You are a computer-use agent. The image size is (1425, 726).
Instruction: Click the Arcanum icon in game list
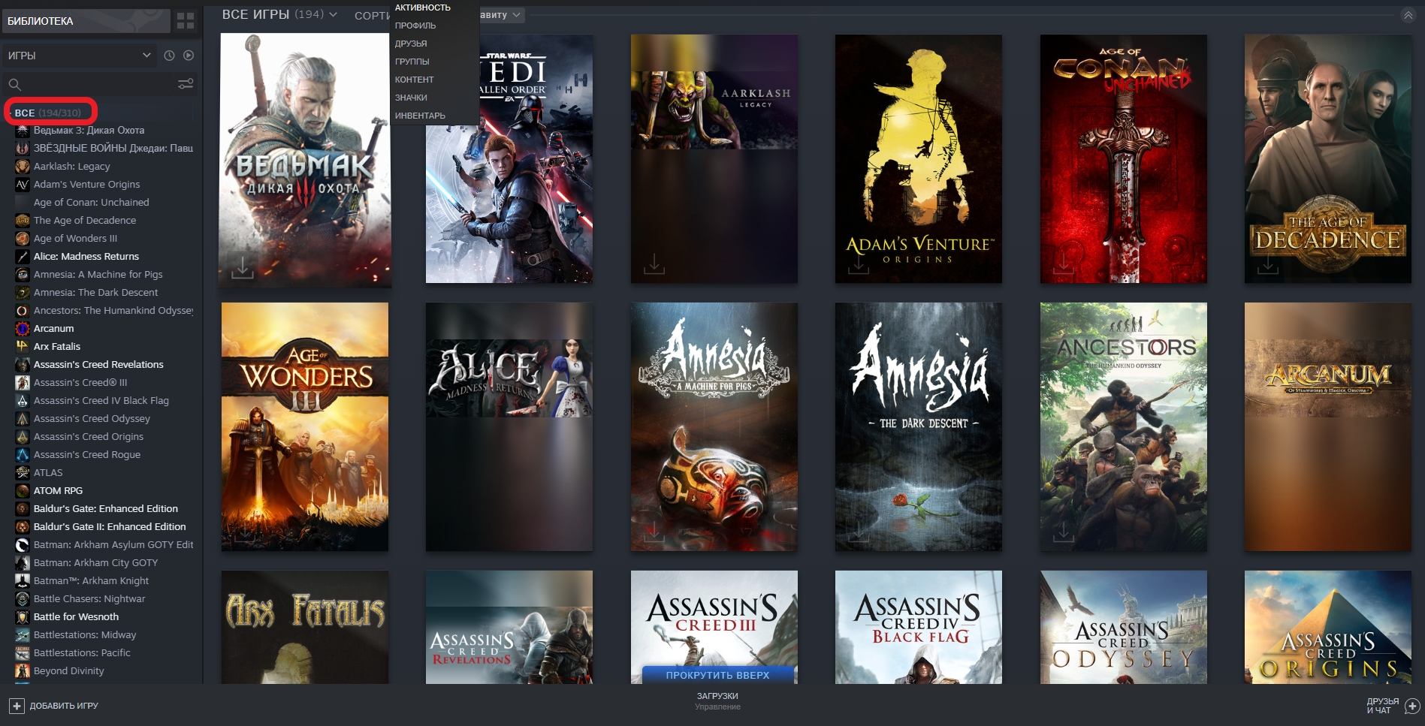(x=23, y=328)
